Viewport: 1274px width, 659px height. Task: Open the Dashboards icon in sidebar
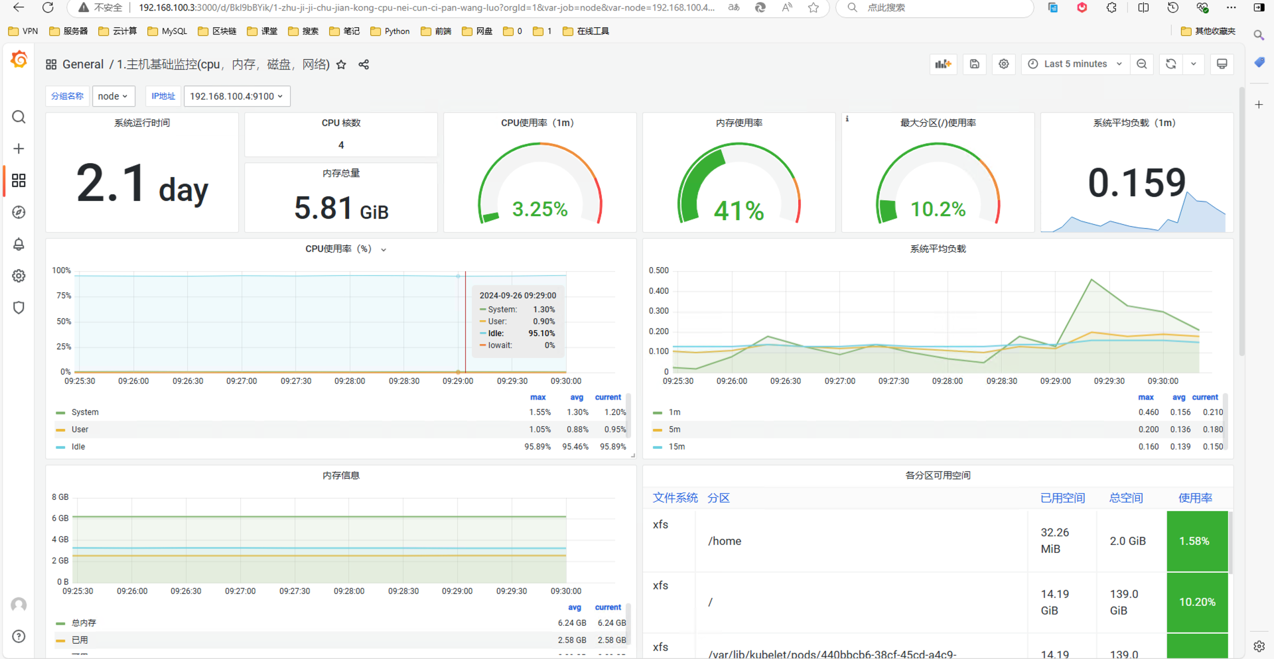point(19,180)
